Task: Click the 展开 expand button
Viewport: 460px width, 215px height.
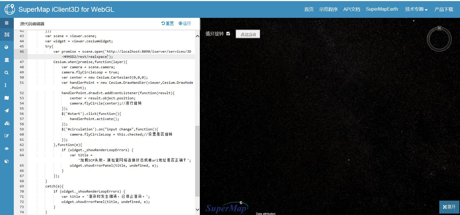Action: coord(449,207)
